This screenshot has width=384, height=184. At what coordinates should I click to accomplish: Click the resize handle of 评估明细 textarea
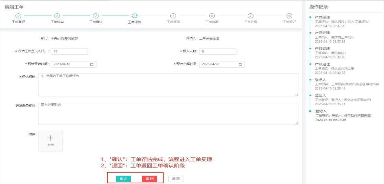tap(296, 95)
